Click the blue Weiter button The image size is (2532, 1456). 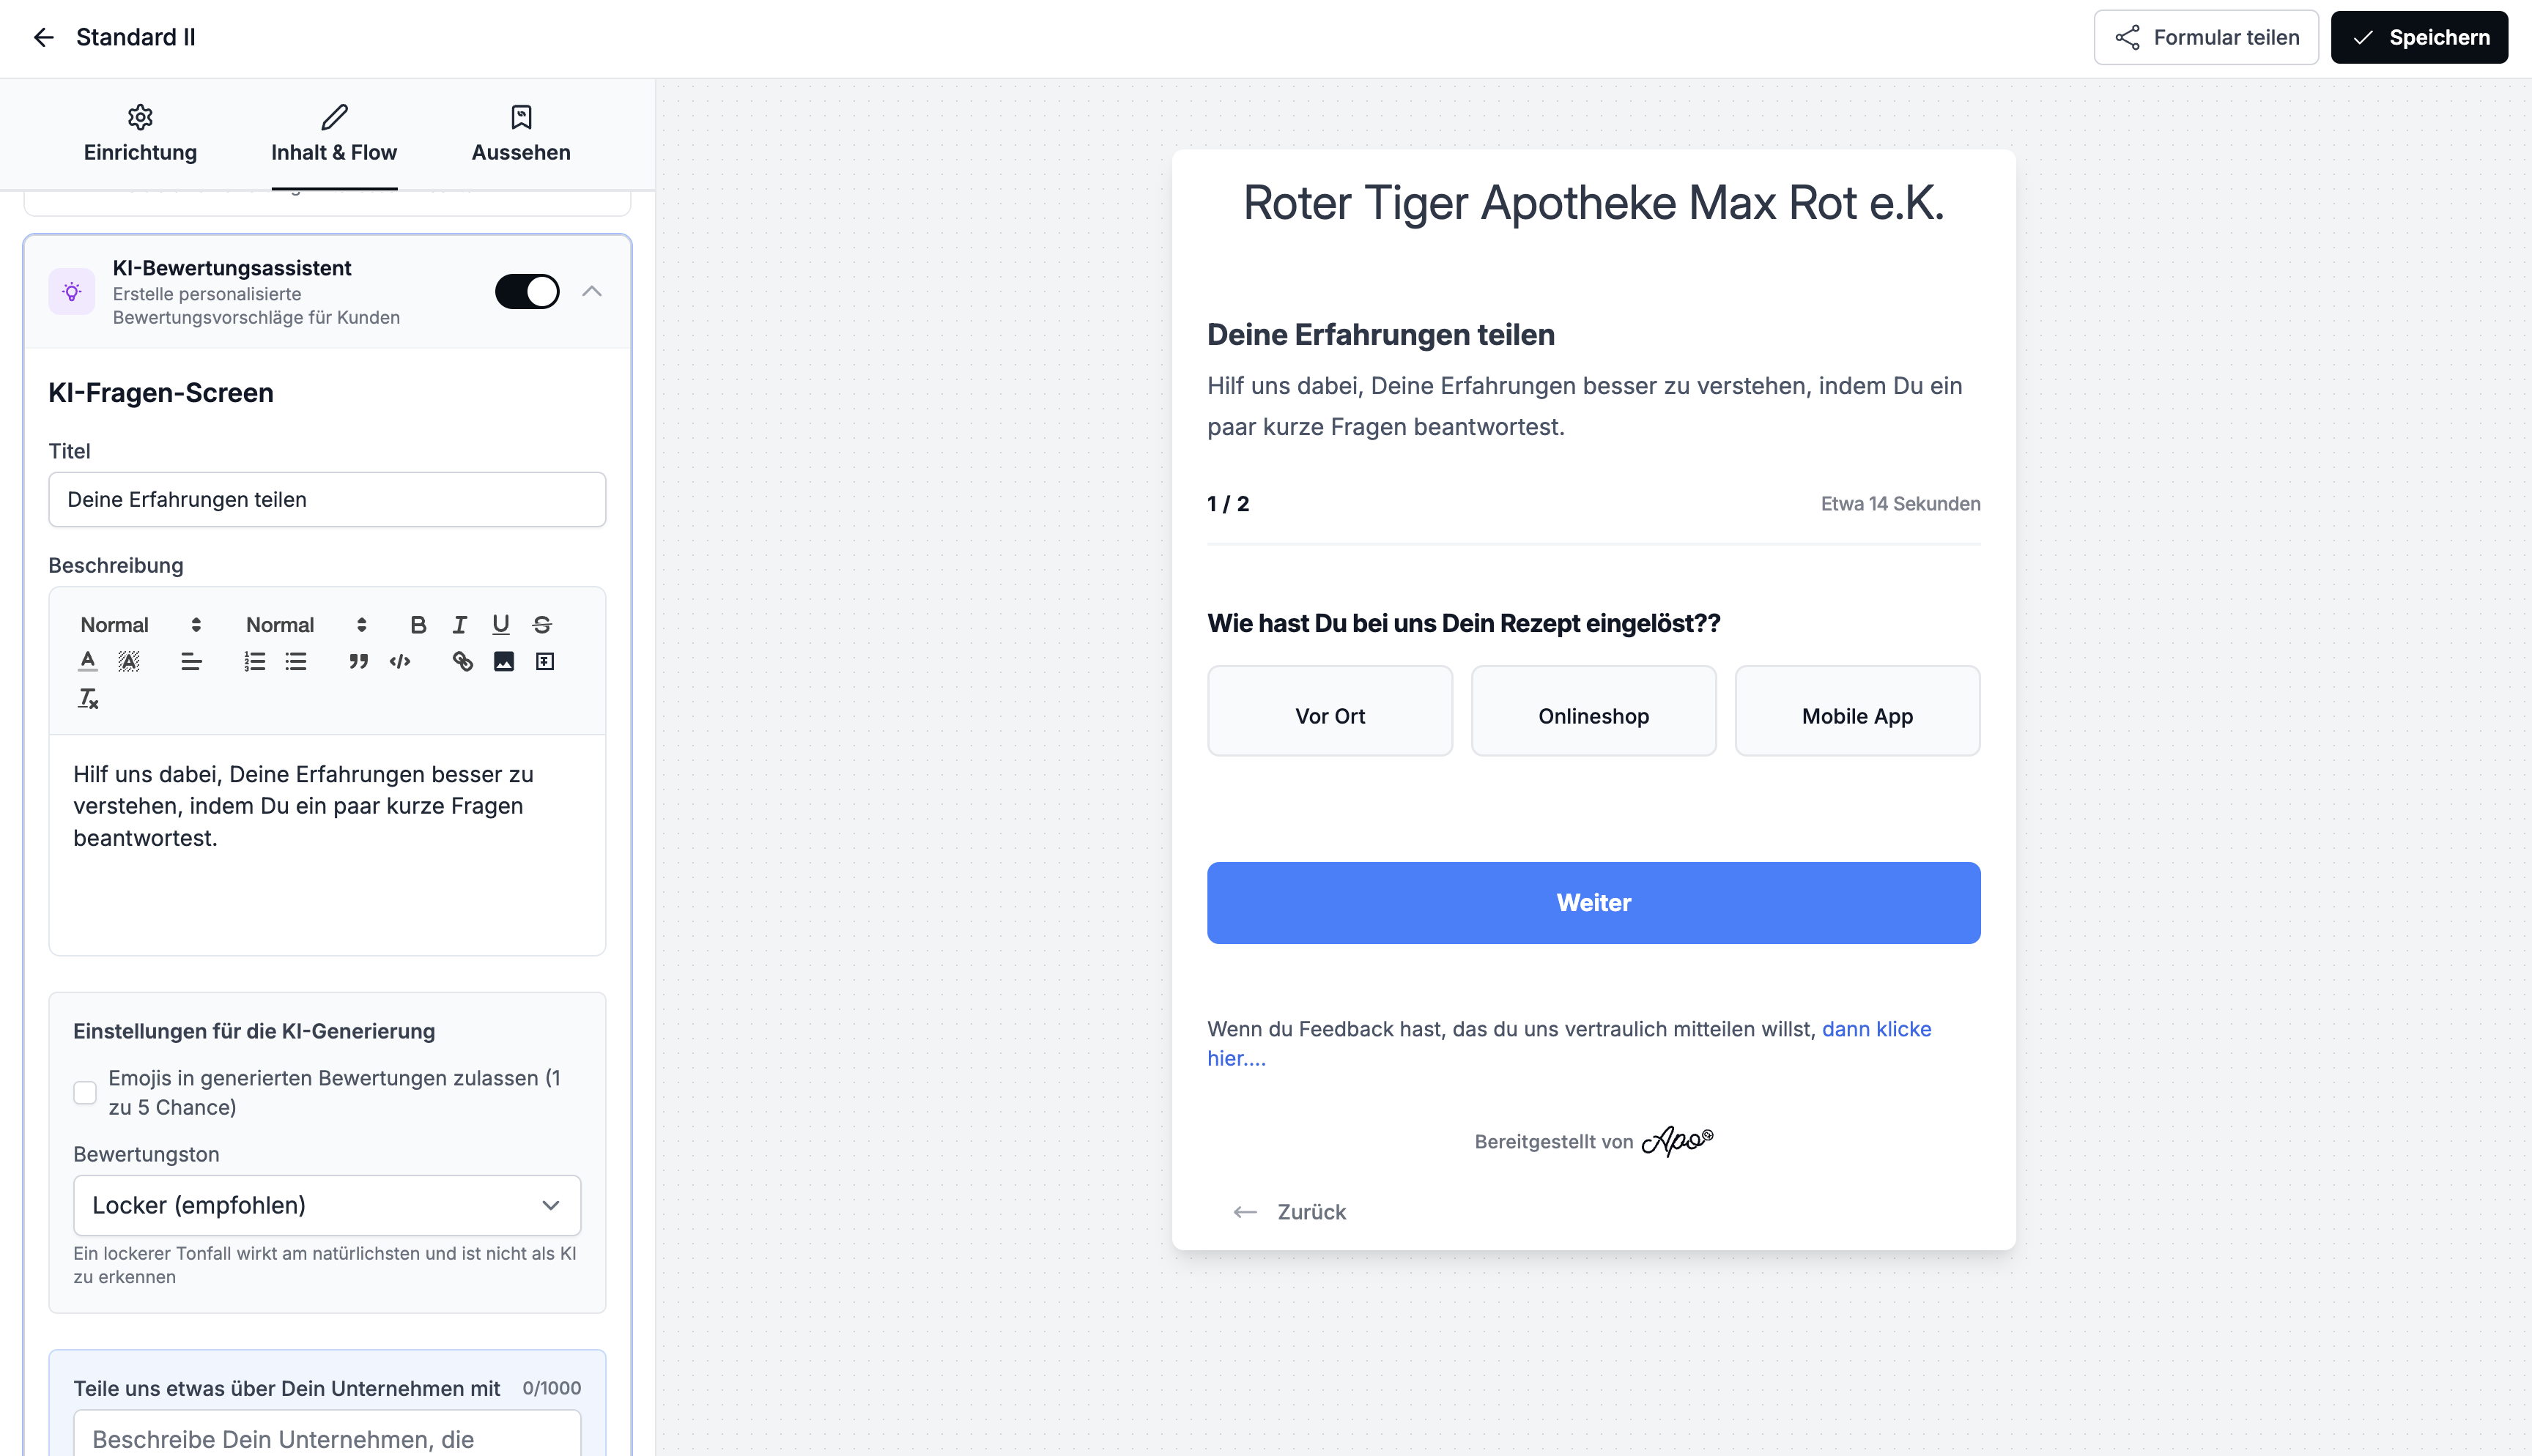tap(1593, 902)
